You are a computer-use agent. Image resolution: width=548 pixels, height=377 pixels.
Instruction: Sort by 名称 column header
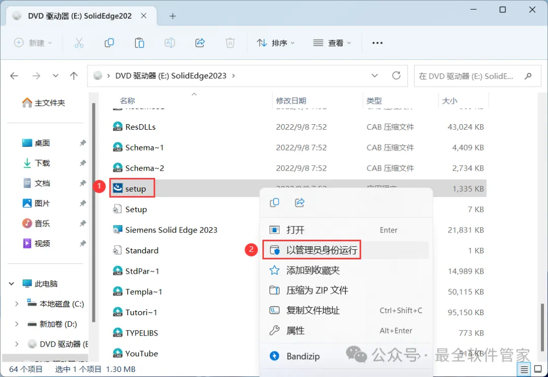coord(127,101)
